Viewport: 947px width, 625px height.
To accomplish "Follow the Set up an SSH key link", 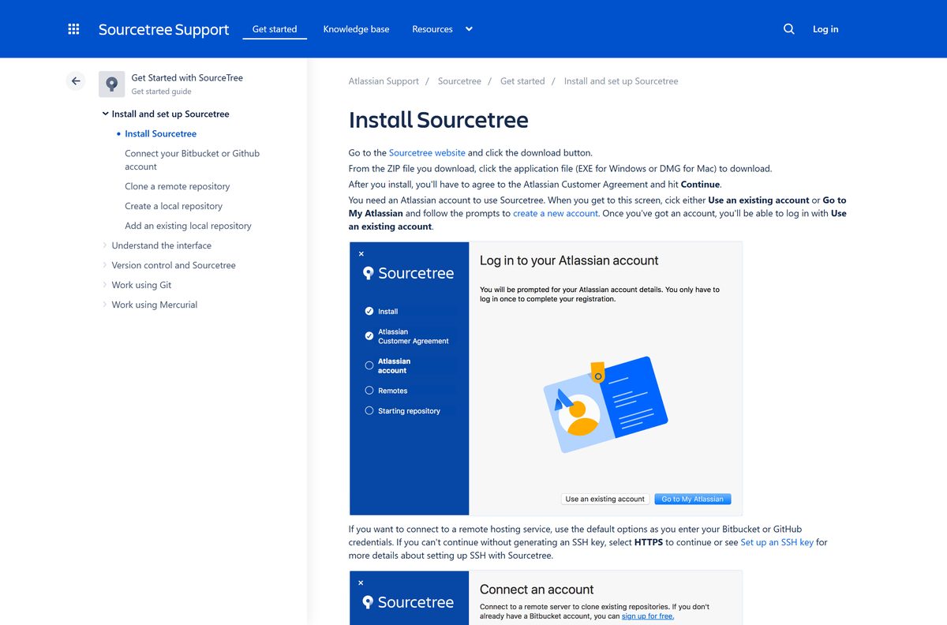I will [777, 543].
